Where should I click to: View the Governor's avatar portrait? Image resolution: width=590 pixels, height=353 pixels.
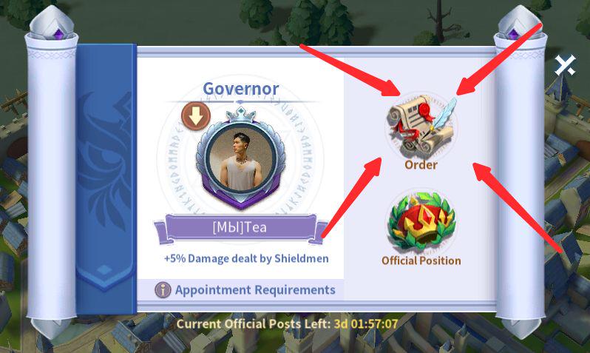pyautogui.click(x=240, y=160)
